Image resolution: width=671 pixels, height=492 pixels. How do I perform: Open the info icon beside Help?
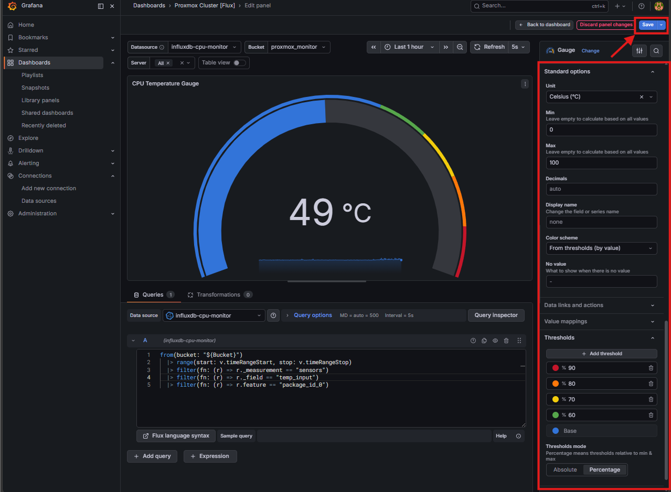[x=518, y=436]
